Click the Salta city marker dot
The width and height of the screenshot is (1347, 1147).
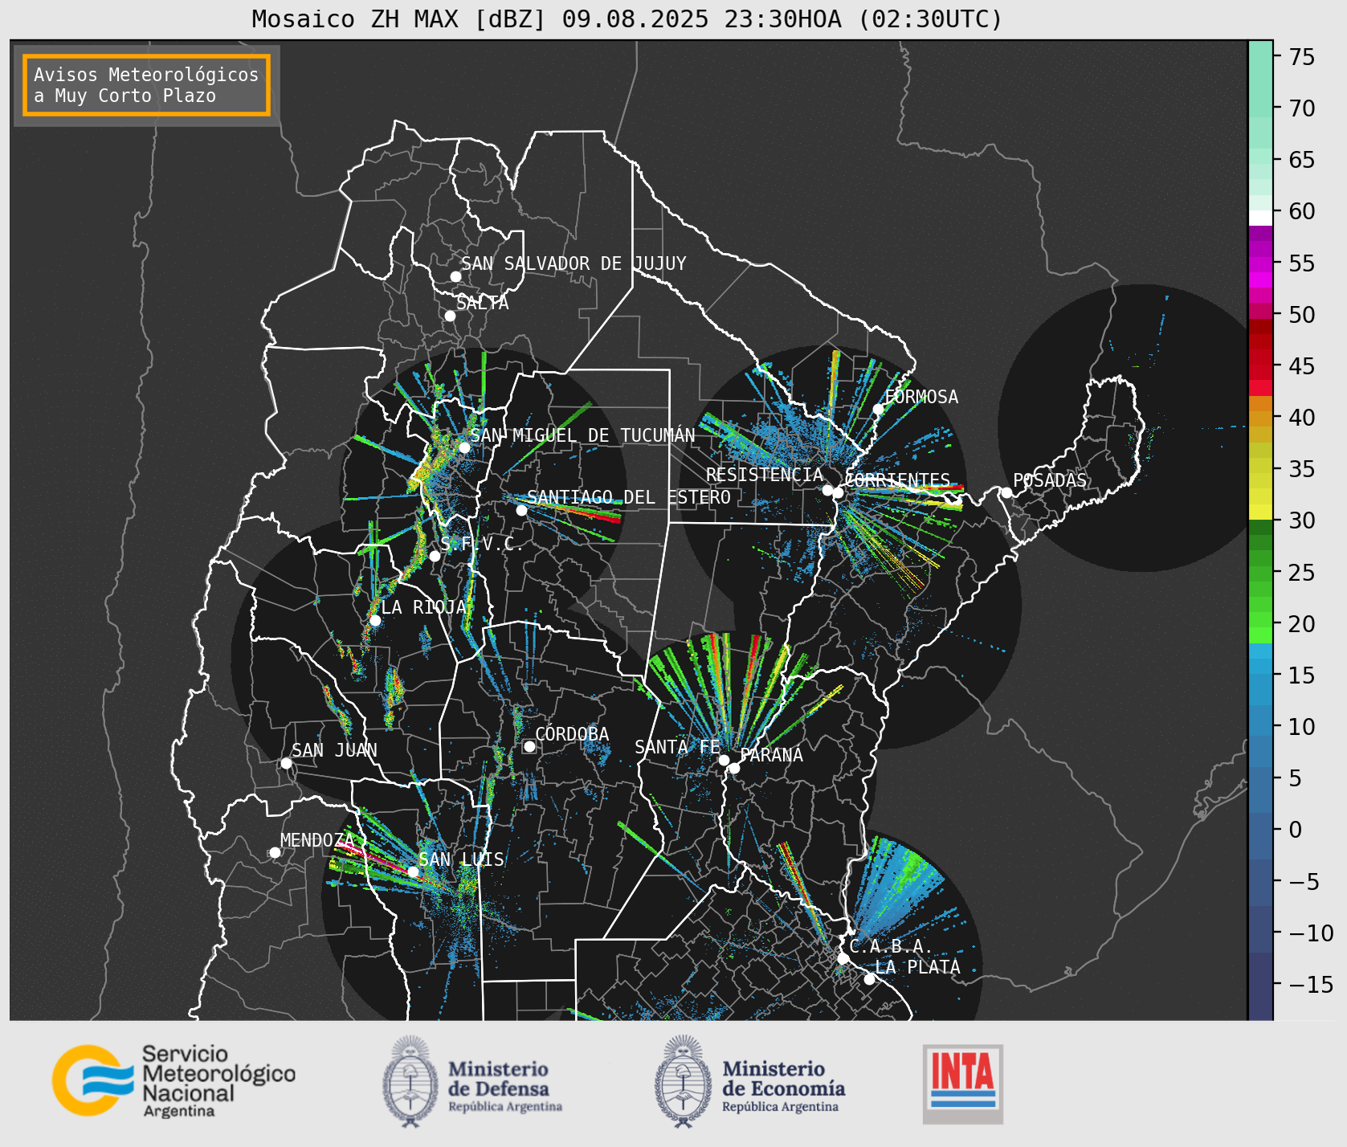pos(450,316)
